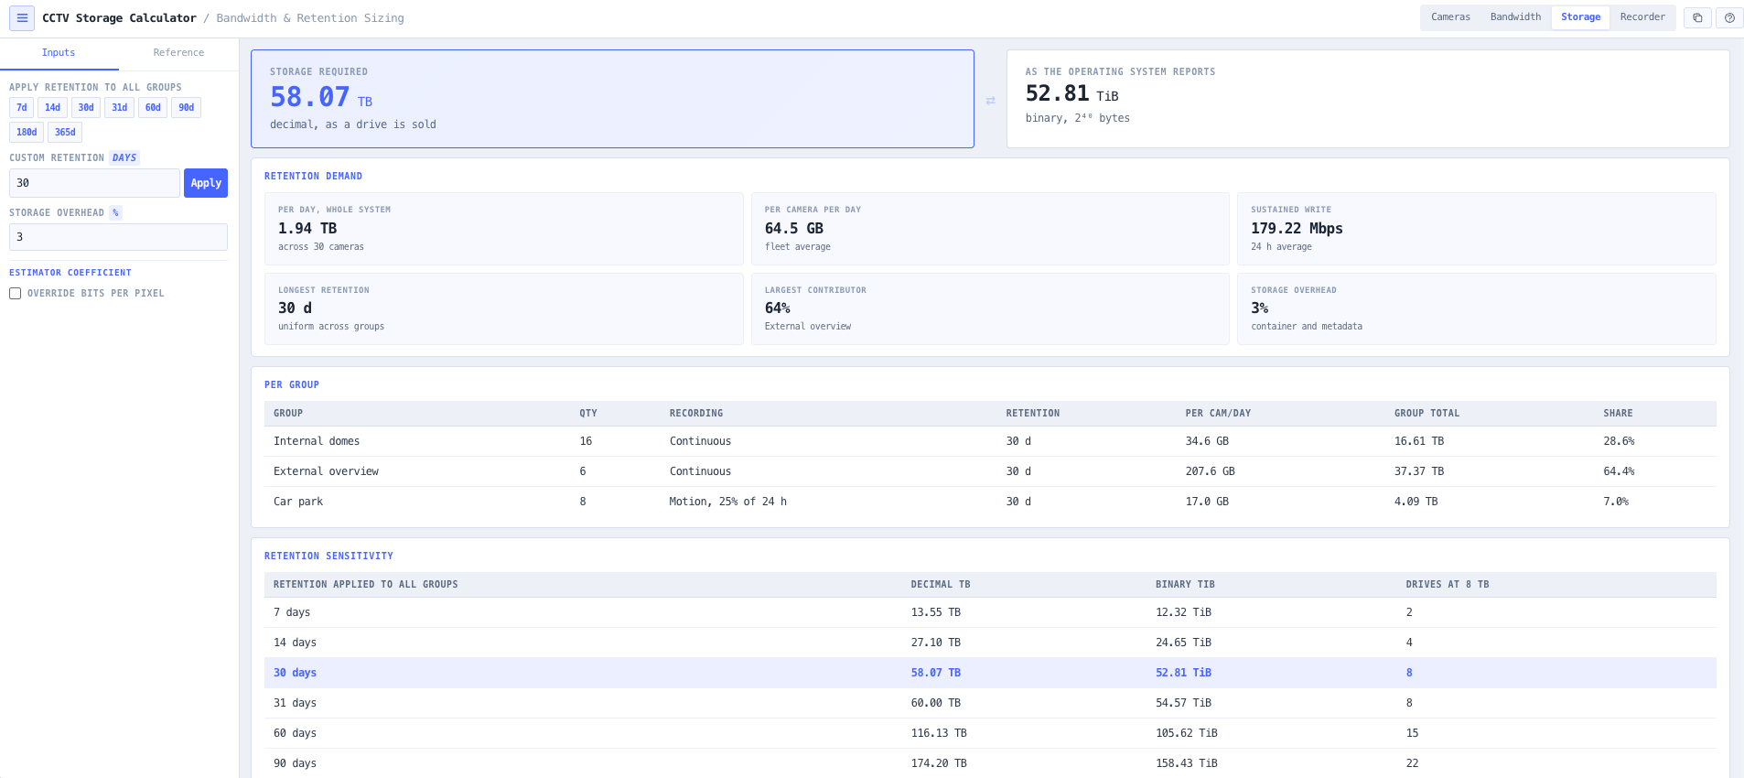The height and width of the screenshot is (778, 1744).
Task: Switch to the Bandwidth tab
Action: click(1515, 17)
